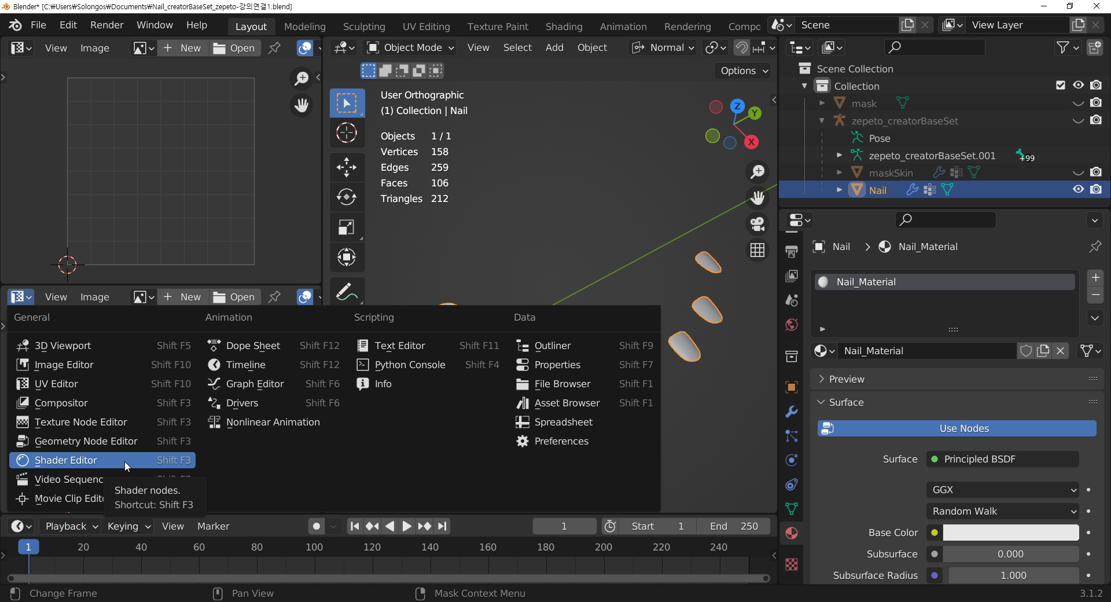Click red X axis on navigation gizmo

(751, 142)
